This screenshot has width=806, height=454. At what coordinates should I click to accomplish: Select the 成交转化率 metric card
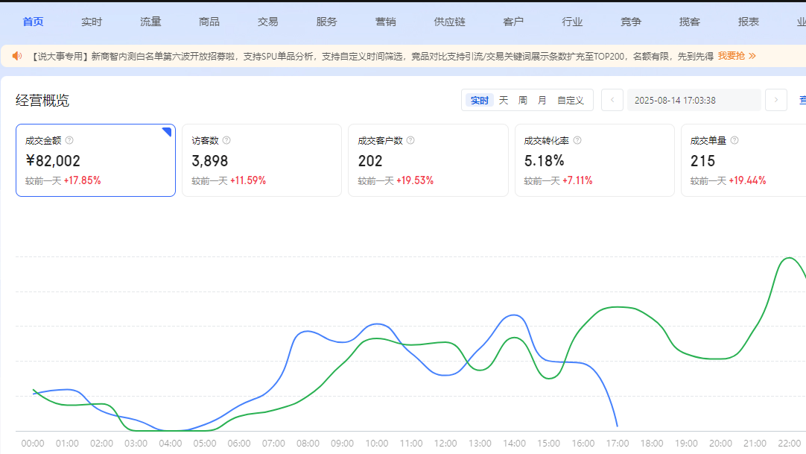tap(594, 160)
